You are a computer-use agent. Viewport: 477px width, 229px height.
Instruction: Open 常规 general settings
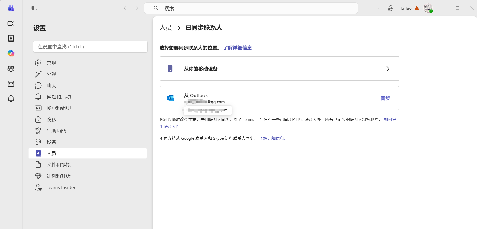coord(88,63)
